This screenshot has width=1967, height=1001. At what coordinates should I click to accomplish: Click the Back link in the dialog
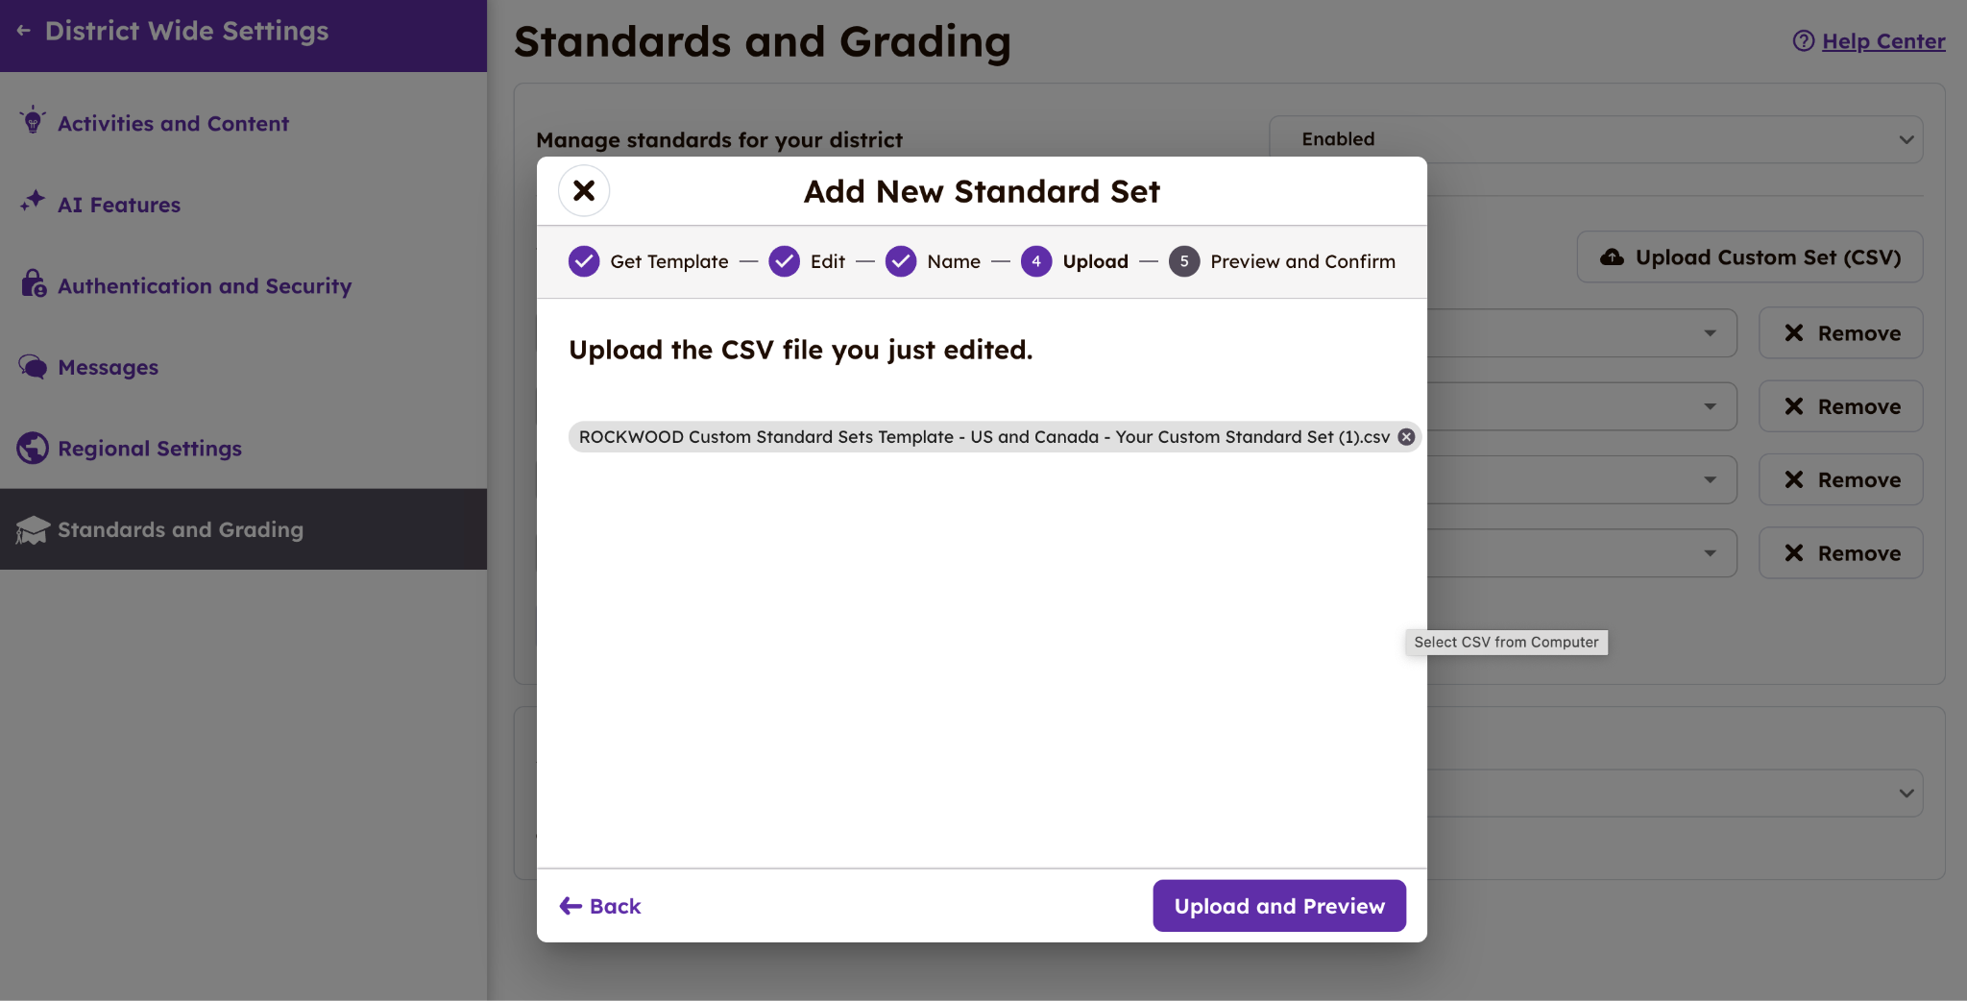pos(600,906)
